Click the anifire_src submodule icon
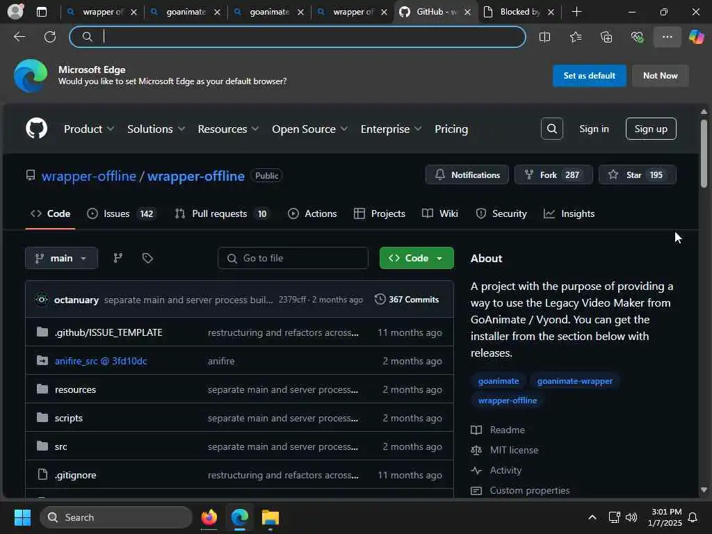 tap(42, 361)
